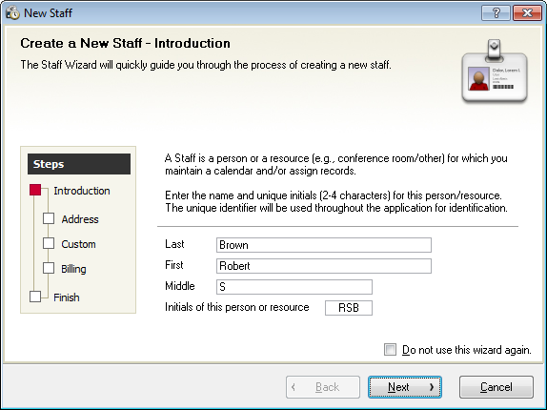The image size is (547, 410).
Task: Check the Custom step box
Action: tap(49, 243)
